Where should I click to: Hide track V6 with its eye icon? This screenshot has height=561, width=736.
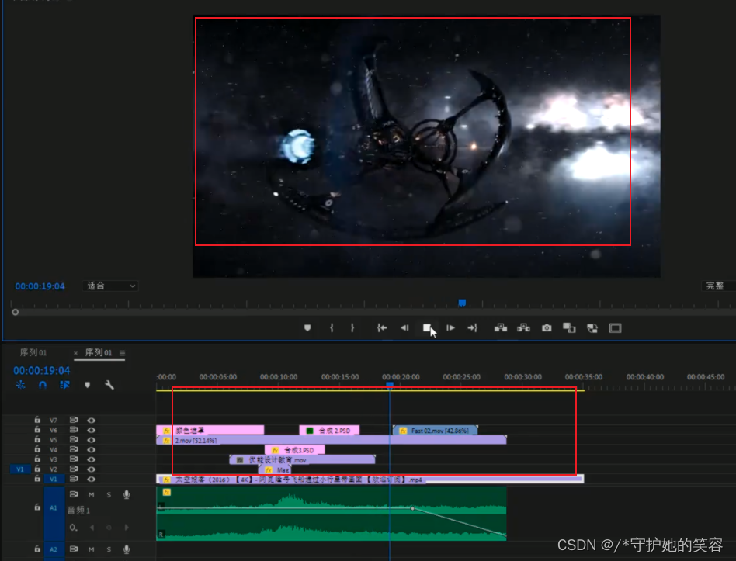[x=92, y=430]
